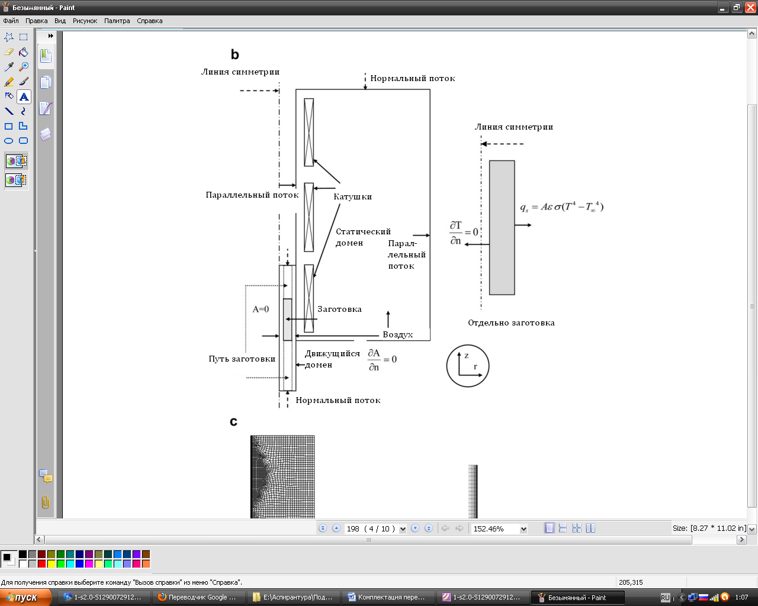758x606 pixels.
Task: Pick the Brush tool
Action: point(24,82)
